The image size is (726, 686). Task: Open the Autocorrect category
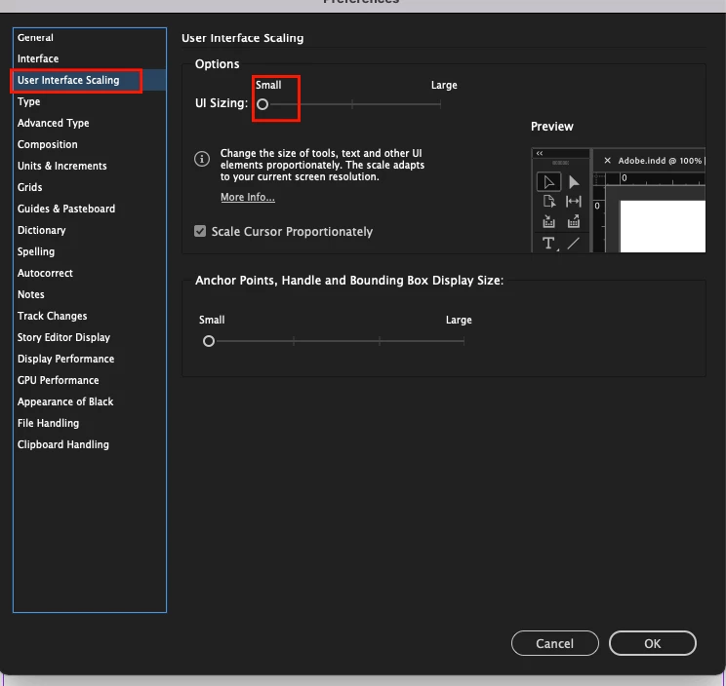coord(90,273)
